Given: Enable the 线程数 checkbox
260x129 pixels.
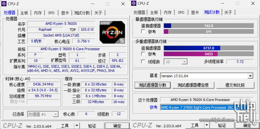Looking at the screenshot, I should [x=143, y=62].
